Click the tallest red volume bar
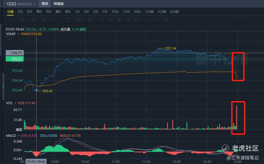This screenshot has height=164, width=264. click(237, 117)
